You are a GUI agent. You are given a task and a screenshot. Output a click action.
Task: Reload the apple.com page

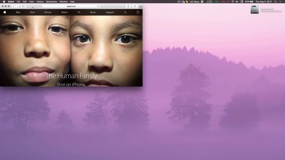click(x=98, y=6)
